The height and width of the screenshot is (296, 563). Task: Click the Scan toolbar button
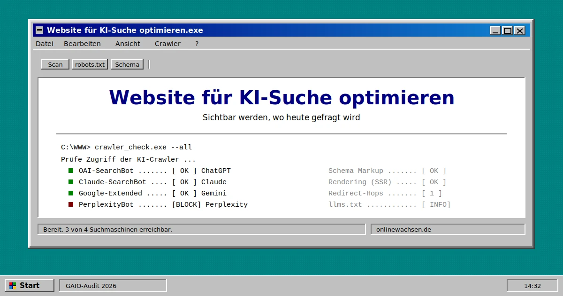pos(55,64)
